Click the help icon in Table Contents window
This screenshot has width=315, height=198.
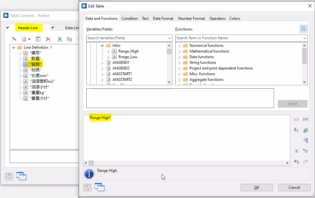9,176
